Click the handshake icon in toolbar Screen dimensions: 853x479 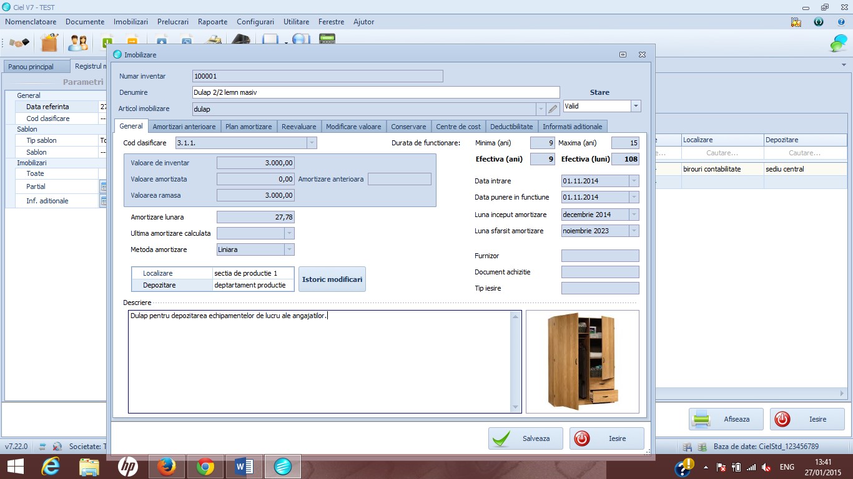19,43
